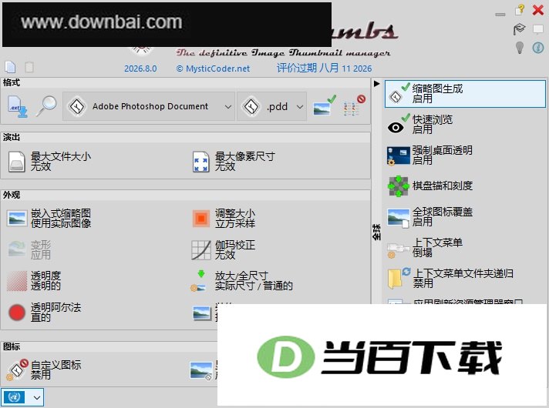Click the 透明阿尔法 red circle swatch
The height and width of the screenshot is (408, 549).
pos(17,313)
